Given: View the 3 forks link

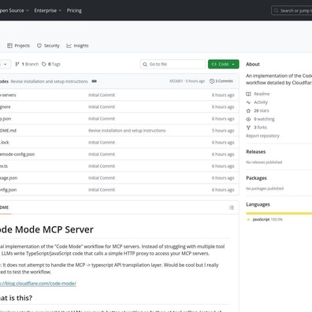Looking at the screenshot, I should tap(260, 128).
